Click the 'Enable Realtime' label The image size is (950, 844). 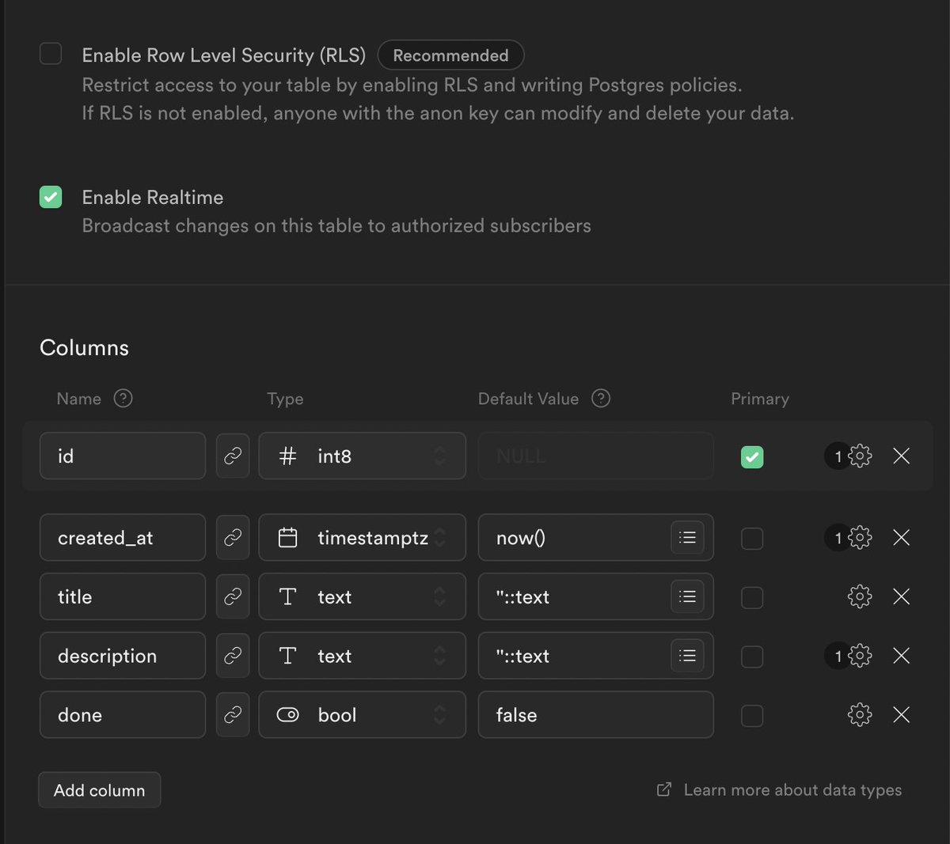(153, 197)
